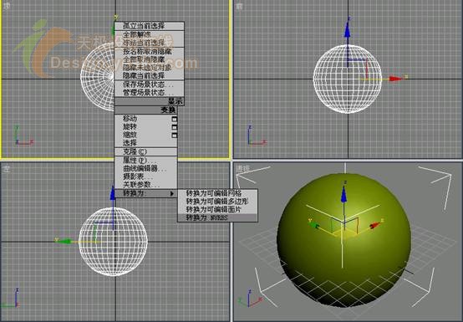Click the 变换 quad menu header
This screenshot has width=463, height=322.
point(146,110)
